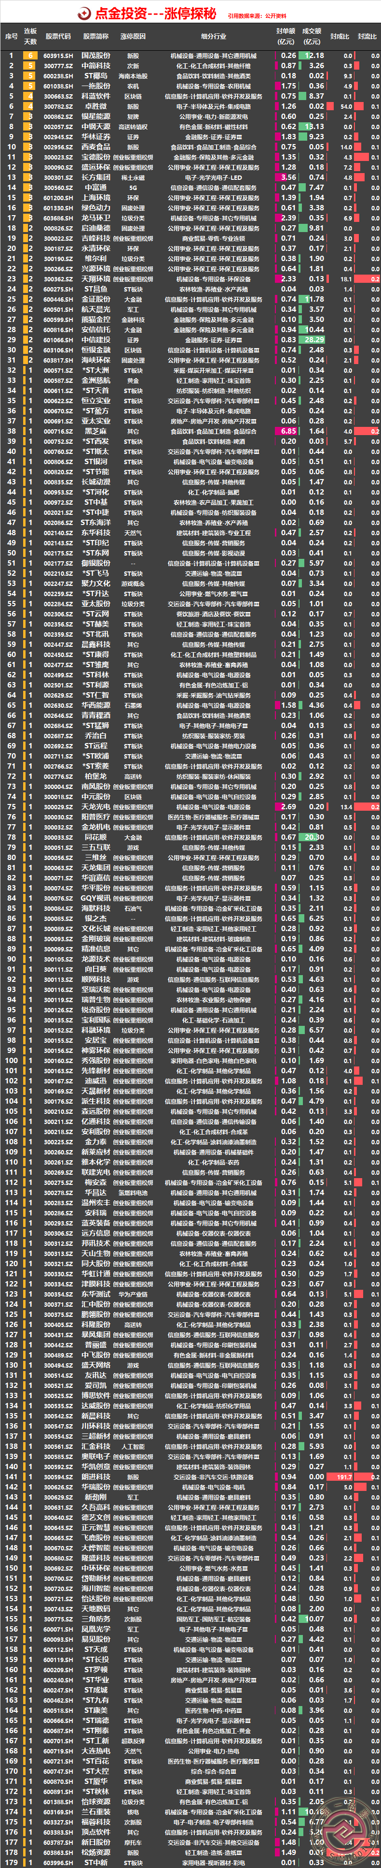The width and height of the screenshot is (381, 1868).
Task: Click the 序号 column header
Action: point(11,36)
